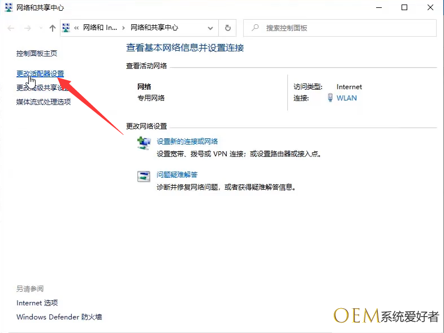Refresh the Network and Sharing Center page

click(x=228, y=28)
